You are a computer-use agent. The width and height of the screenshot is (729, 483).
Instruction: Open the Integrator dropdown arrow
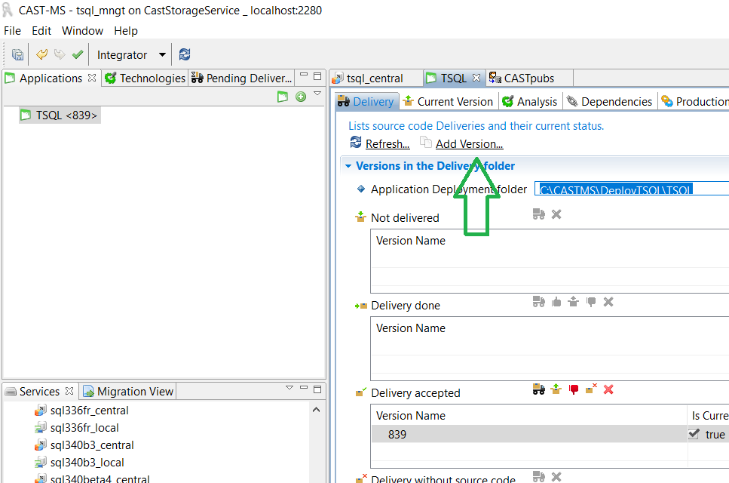162,55
